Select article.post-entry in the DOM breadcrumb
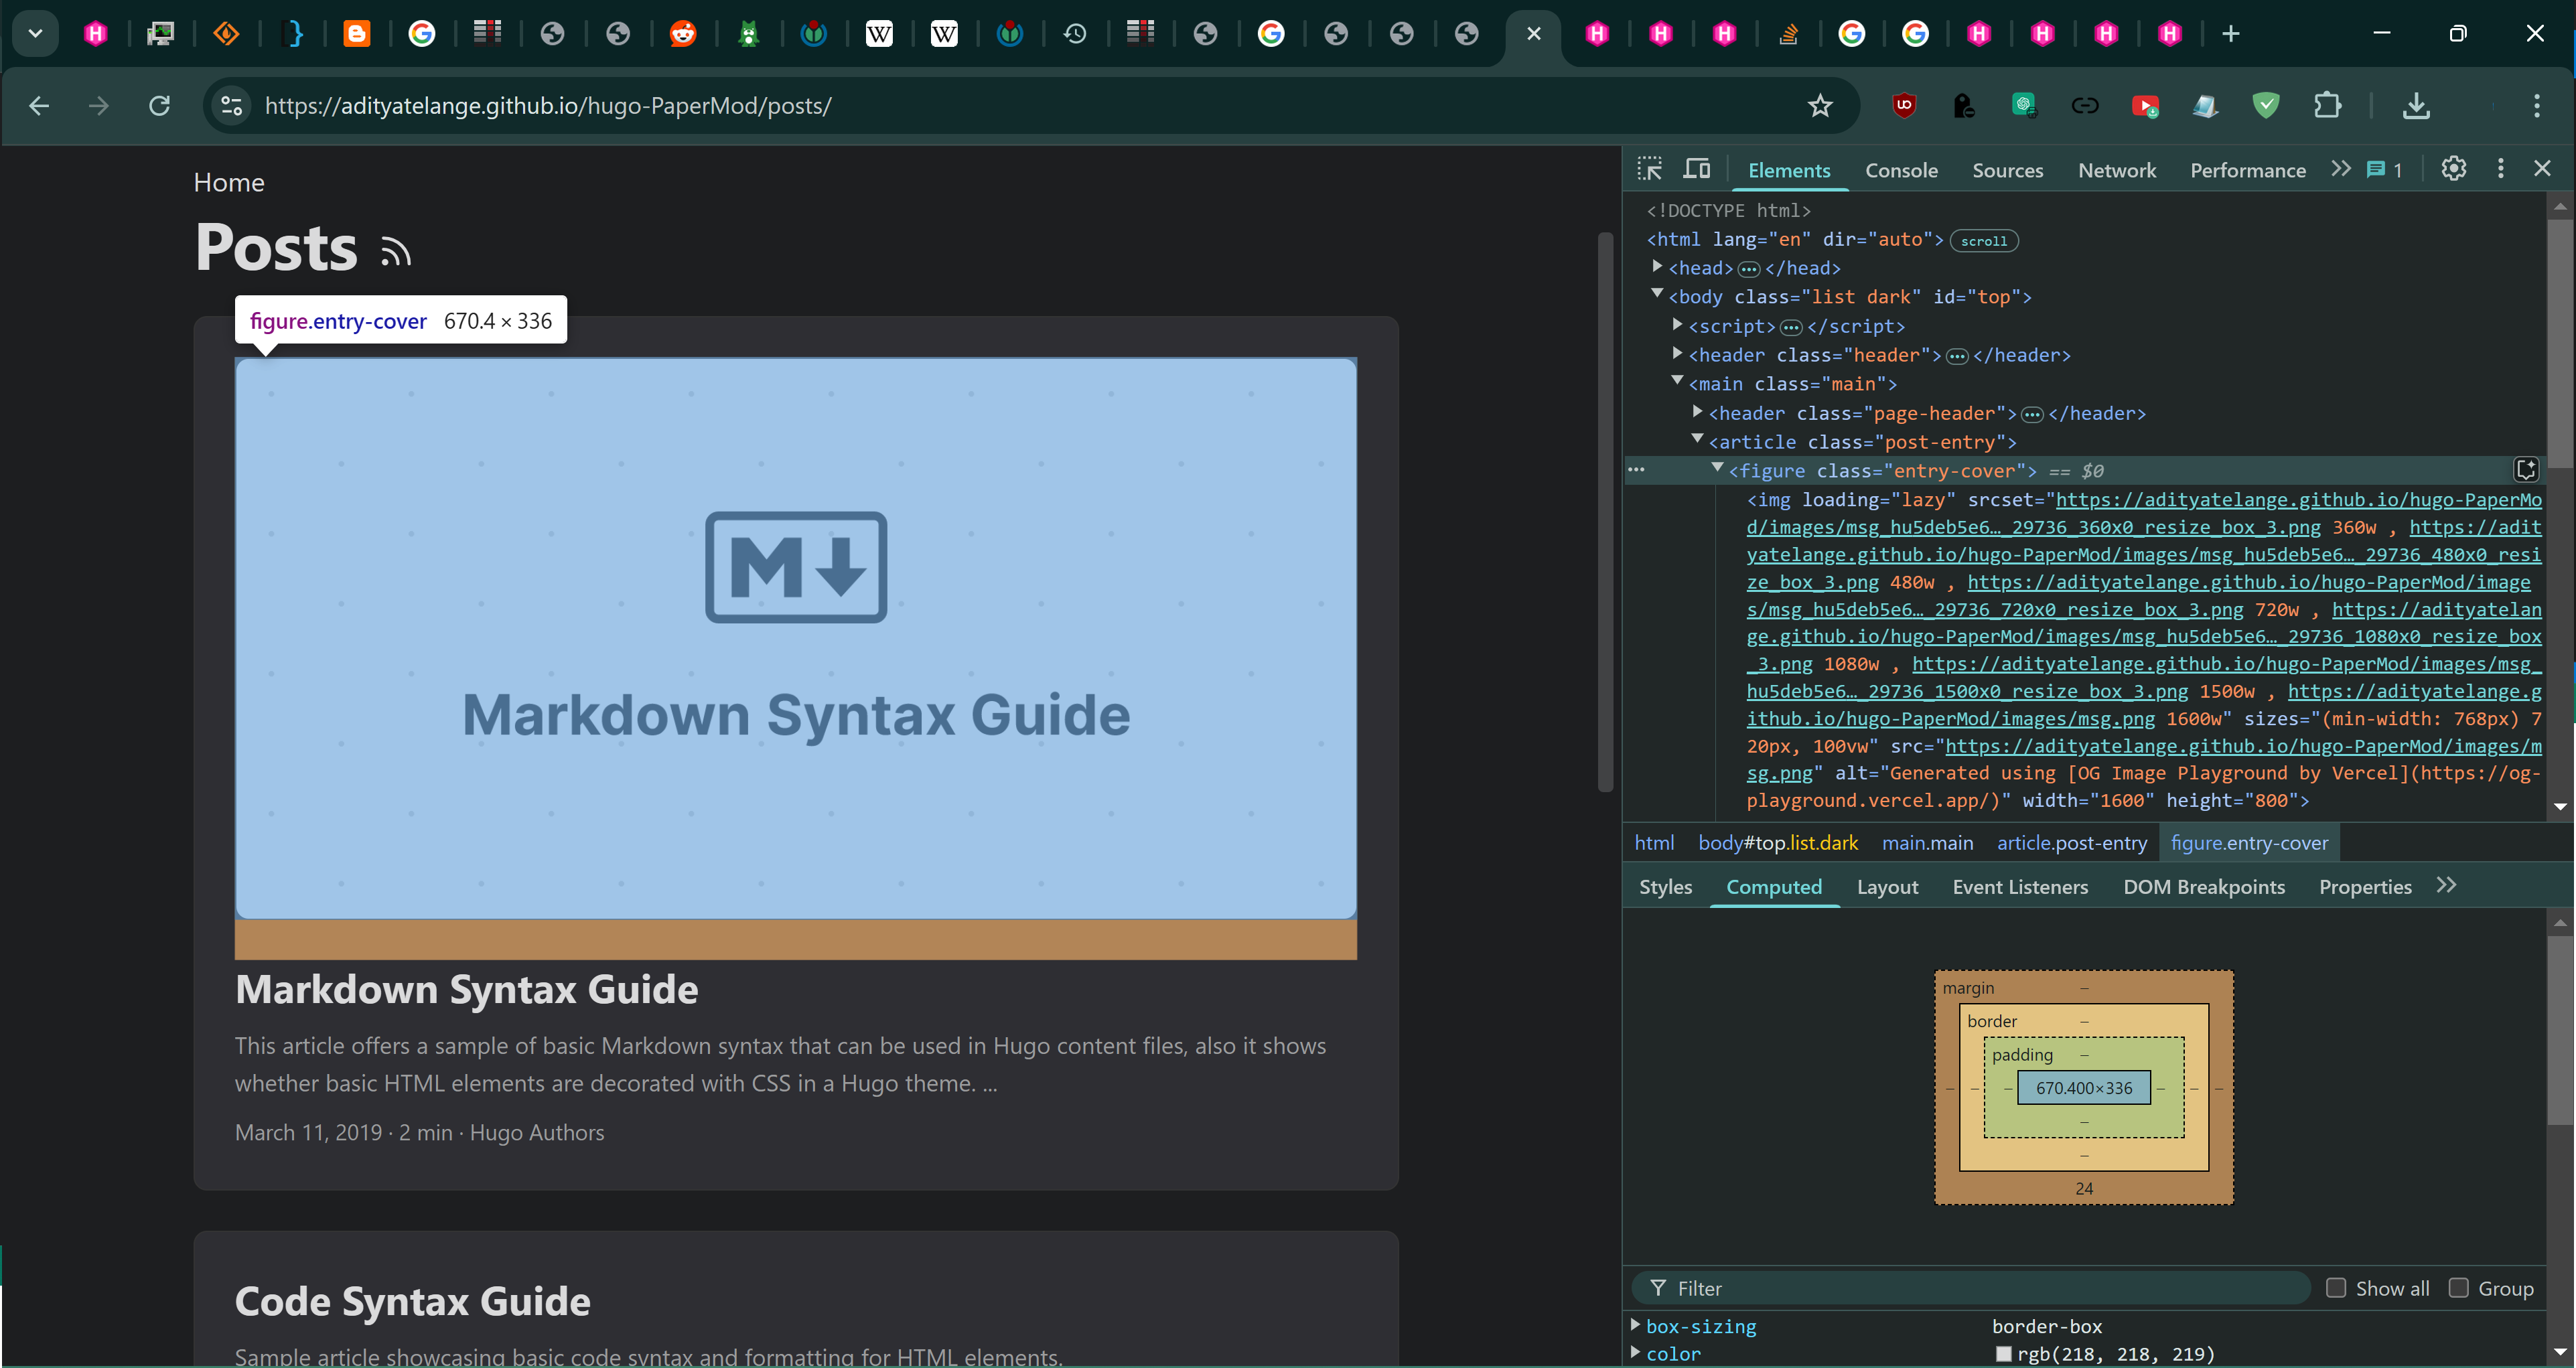The image size is (2576, 1368). tap(2072, 843)
